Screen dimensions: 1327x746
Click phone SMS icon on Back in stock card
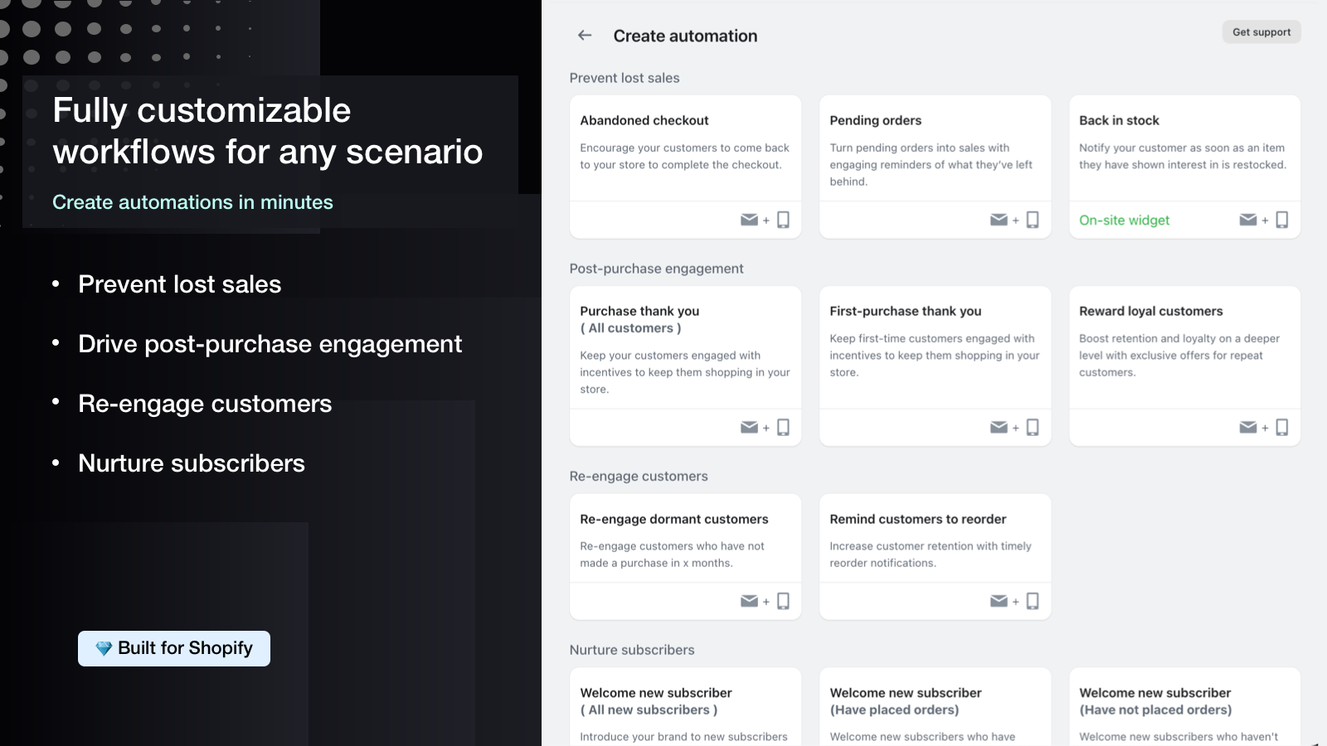pos(1282,220)
